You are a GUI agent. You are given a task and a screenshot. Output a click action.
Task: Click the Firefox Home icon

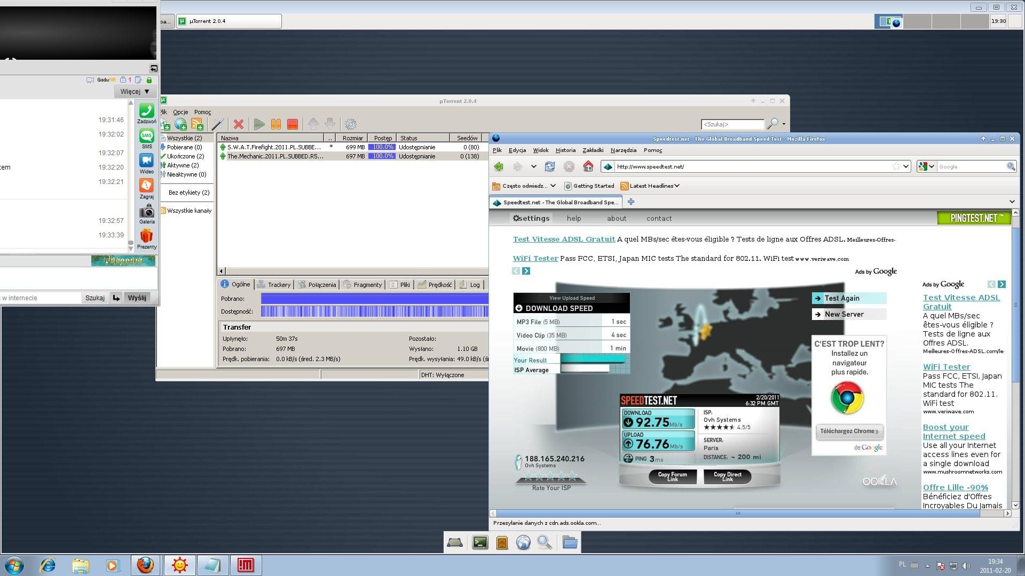pyautogui.click(x=588, y=166)
